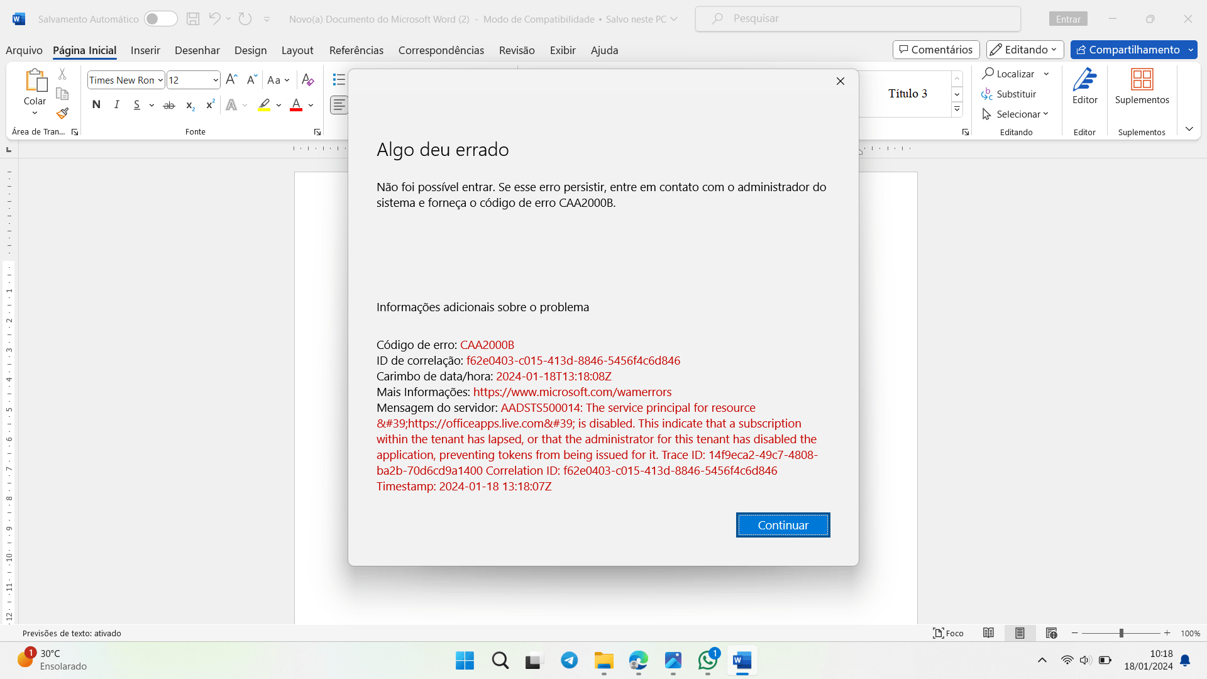Open the font name dropdown
1207x679 pixels.
[x=160, y=80]
